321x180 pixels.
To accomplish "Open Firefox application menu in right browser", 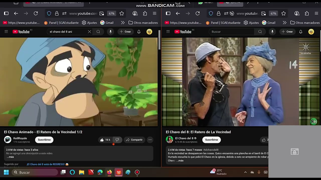I will point(316,13).
